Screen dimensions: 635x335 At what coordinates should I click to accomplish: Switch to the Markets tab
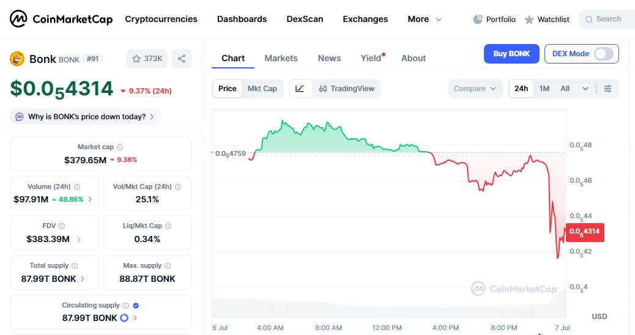click(281, 58)
